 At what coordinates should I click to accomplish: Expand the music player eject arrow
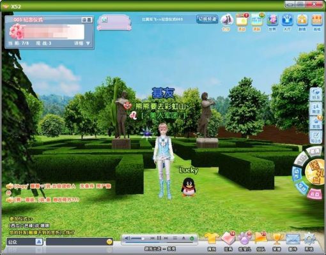coord(183,238)
